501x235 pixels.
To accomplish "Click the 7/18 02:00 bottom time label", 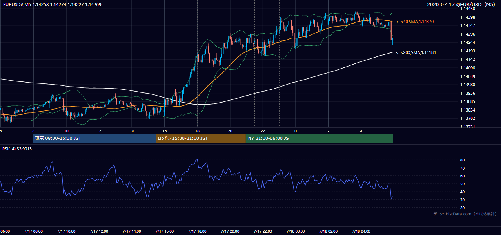I will (x=328, y=231).
